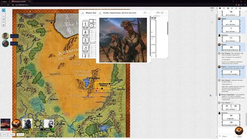Viewport: 247px width, 139px height.
Task: Click the first player avatar on left
Action: (x=5, y=36)
